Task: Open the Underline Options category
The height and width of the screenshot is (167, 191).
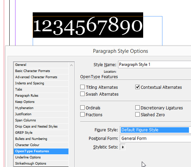Action: click(x=41, y=157)
